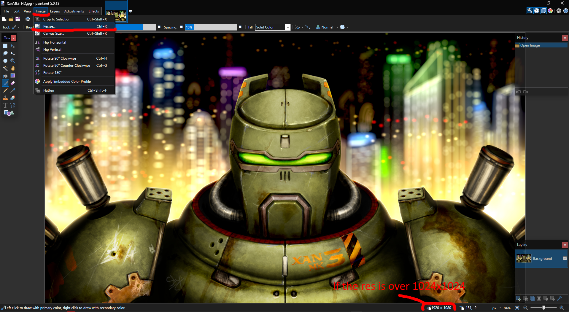The height and width of the screenshot is (312, 569).
Task: Select the Rectangle Select tool
Action: coord(5,46)
